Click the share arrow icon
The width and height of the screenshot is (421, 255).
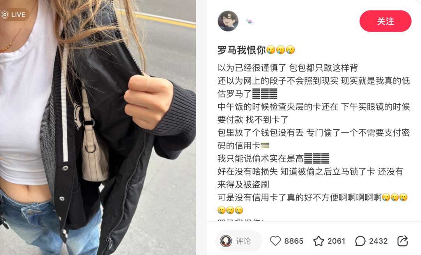403,241
